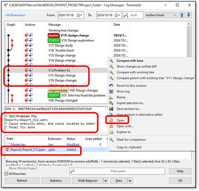Click the Statistics button

pyautogui.click(x=56, y=181)
